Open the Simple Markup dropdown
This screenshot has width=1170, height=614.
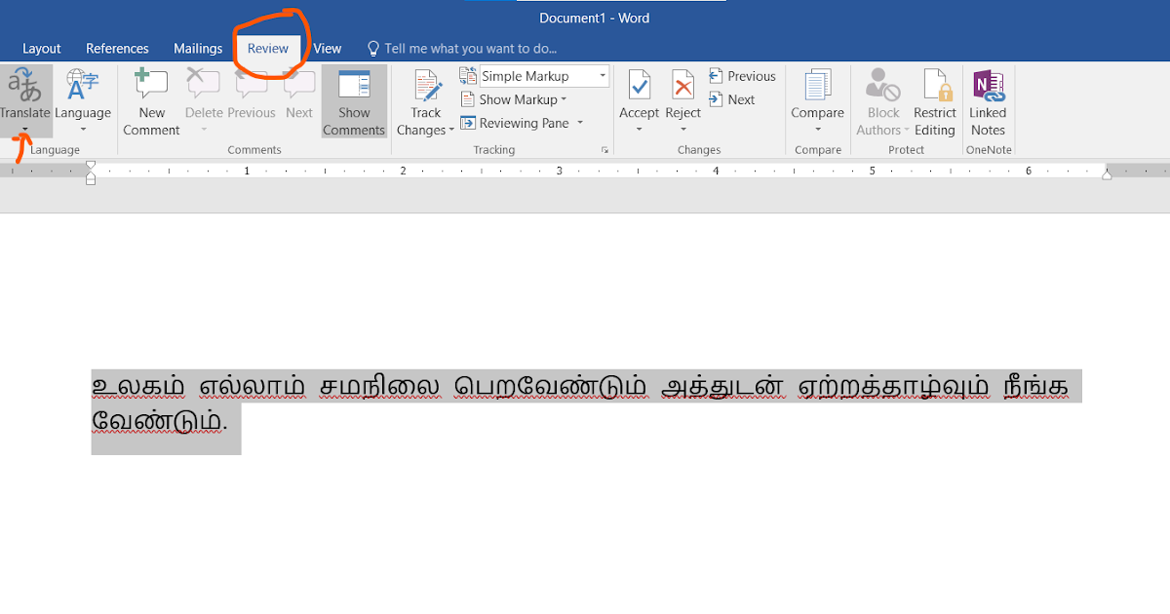point(543,75)
